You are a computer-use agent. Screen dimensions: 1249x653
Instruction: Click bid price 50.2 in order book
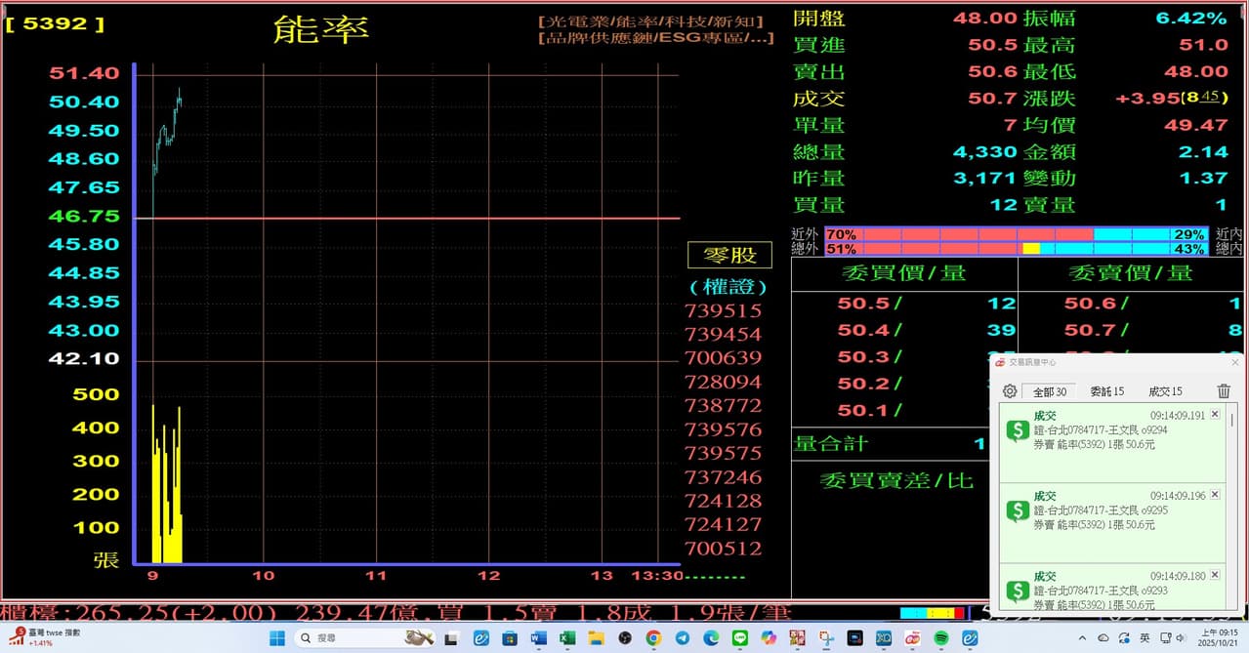tap(864, 384)
